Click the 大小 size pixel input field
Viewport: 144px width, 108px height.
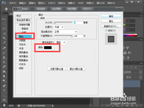pyautogui.click(x=78, y=23)
